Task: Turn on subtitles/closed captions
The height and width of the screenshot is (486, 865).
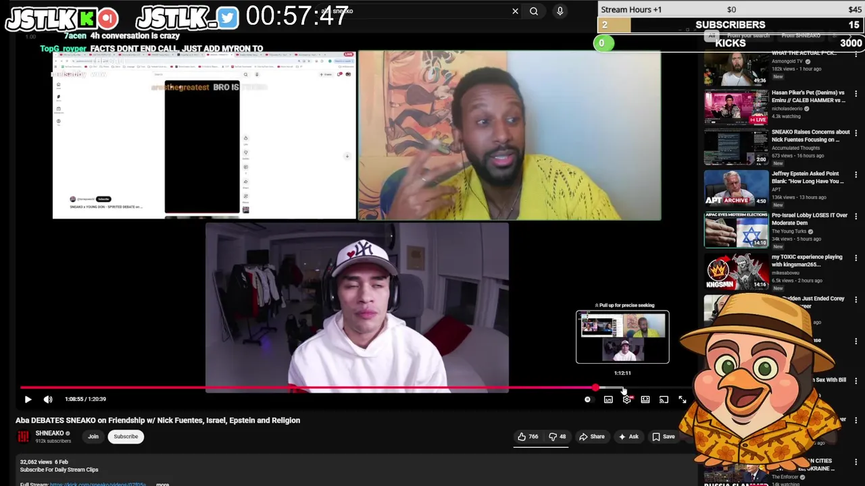Action: pos(608,400)
